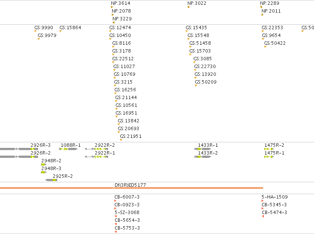The height and width of the screenshot is (234, 314).
Task: Select the 2948R-3 gene glyph
Action: (x=44, y=172)
